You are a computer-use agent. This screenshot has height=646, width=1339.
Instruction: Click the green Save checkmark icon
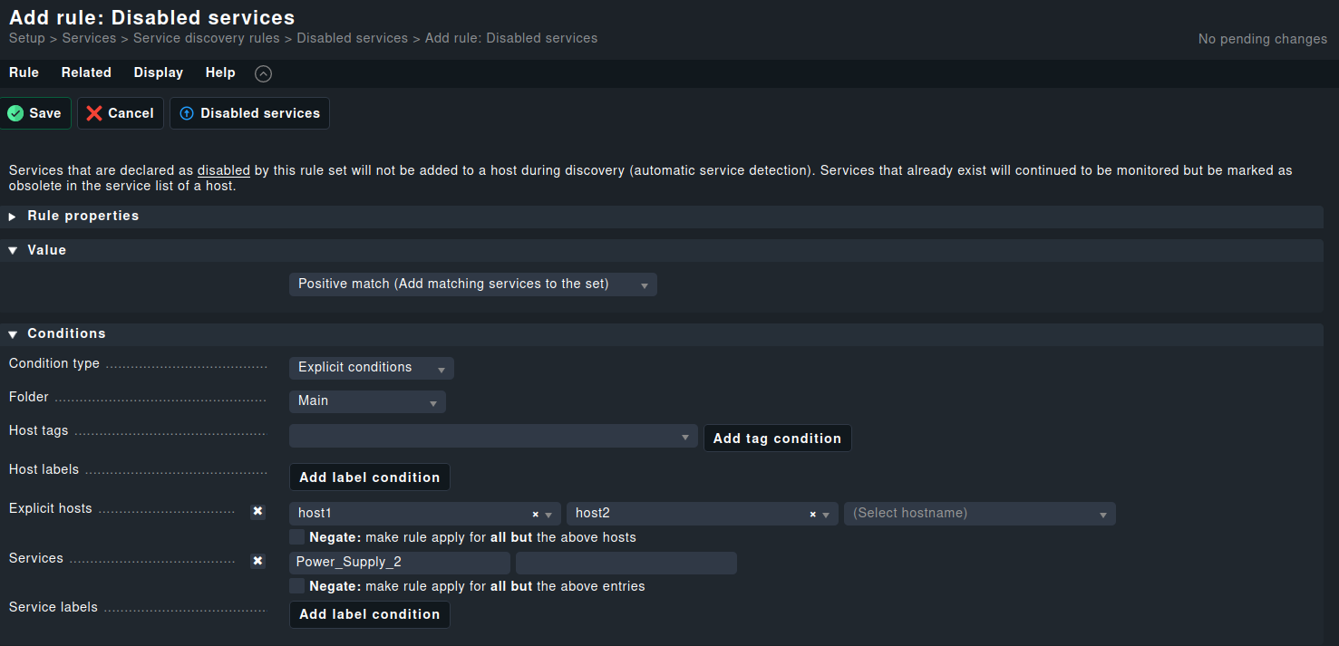click(x=15, y=113)
